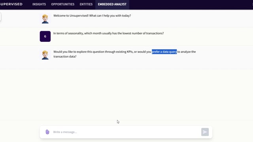Select the Embedded Analyst tab
Viewport: 253px width, 142px height.
pos(112,4)
